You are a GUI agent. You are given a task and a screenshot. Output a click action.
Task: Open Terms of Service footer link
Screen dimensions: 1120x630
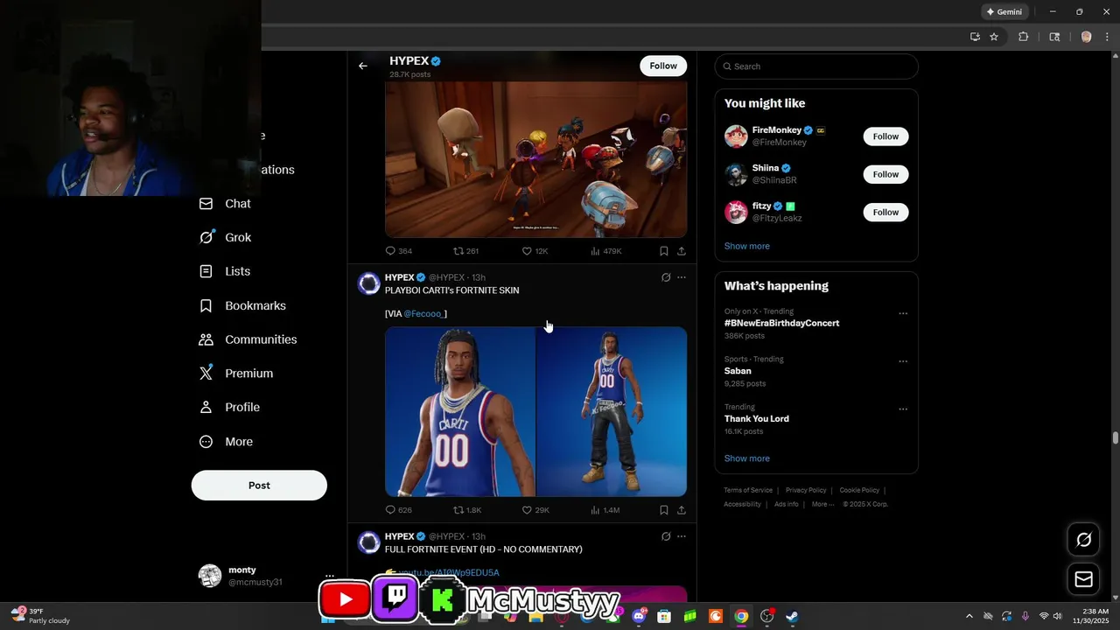pos(748,490)
